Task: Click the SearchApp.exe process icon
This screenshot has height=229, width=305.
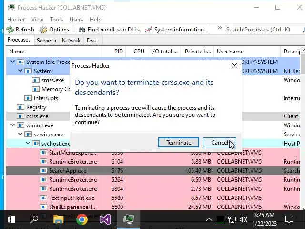Action: coord(43,171)
